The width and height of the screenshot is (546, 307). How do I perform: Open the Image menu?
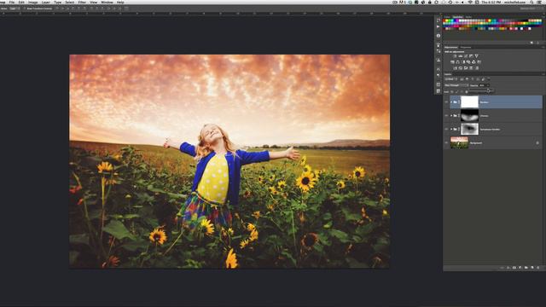coord(33,2)
